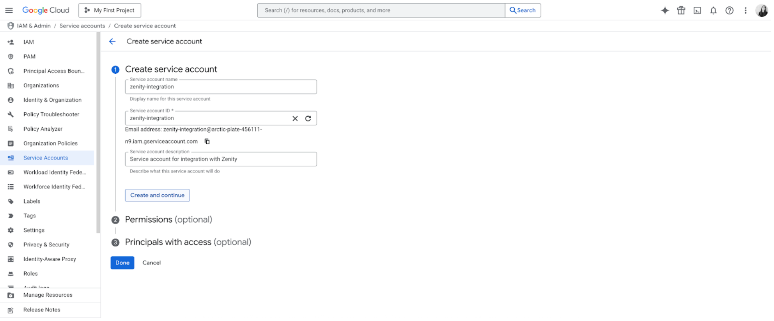Click the Create and continue button

157,195
